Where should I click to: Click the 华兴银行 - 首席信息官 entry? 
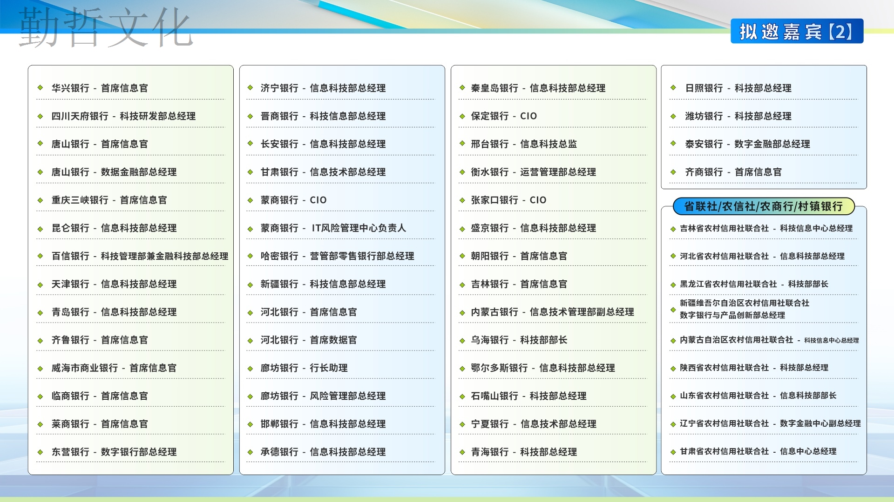coord(100,88)
